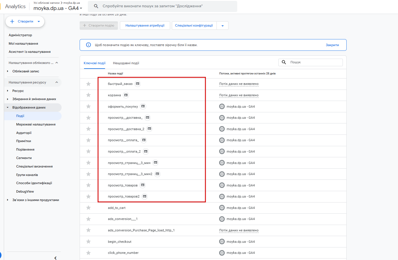This screenshot has height=260, width=398.
Task: Click the event icon beside быстрый_заказ
Action: [138, 84]
